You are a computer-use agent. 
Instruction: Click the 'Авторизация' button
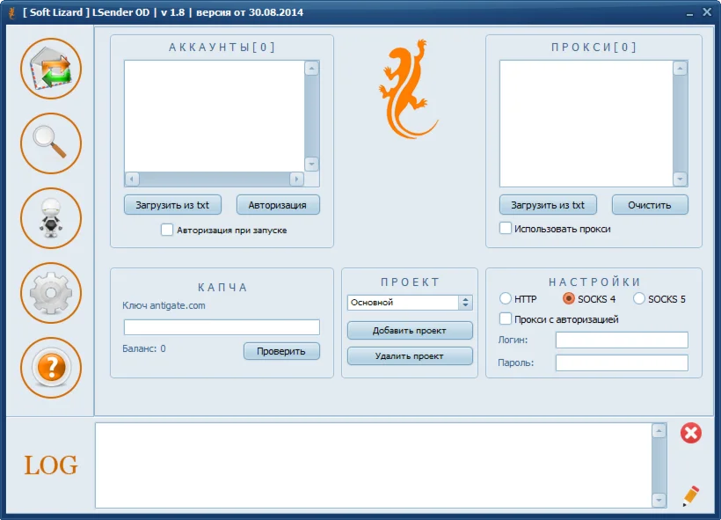[278, 205]
